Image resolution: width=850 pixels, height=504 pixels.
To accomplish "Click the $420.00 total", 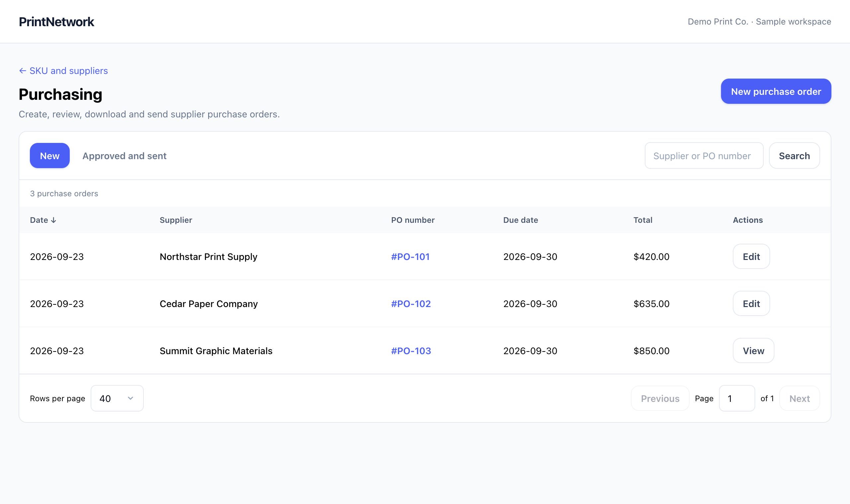I will click(651, 257).
